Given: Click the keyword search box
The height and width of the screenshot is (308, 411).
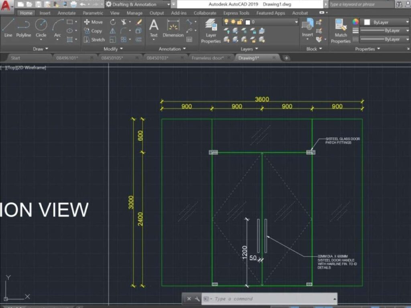Looking at the screenshot, I should 361,4.
